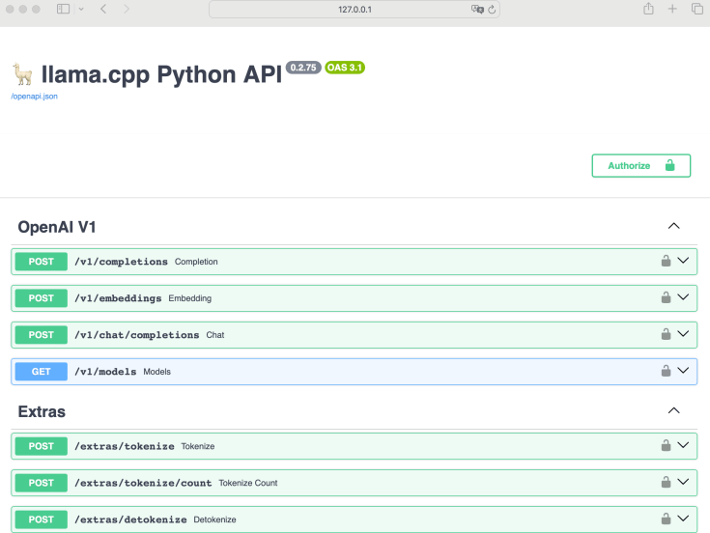The height and width of the screenshot is (533, 710).
Task: Click POST badge for /extras/tokenize
Action: click(42, 446)
